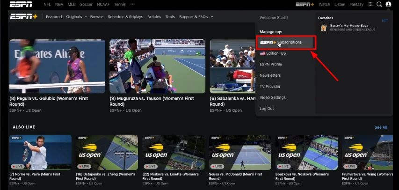Open the search magnifier icon
The height and width of the screenshot is (190, 399).
[379, 4]
